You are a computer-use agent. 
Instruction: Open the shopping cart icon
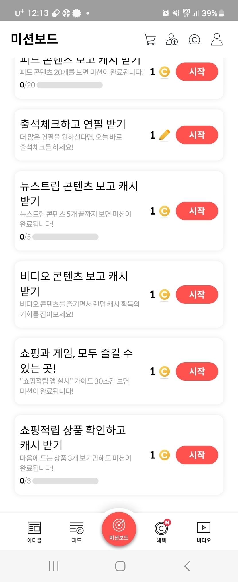pos(149,40)
